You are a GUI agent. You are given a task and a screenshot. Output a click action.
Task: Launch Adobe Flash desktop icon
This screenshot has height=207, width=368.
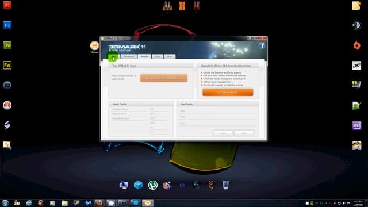[7, 5]
